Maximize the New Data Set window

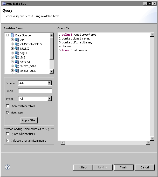[150, 4]
